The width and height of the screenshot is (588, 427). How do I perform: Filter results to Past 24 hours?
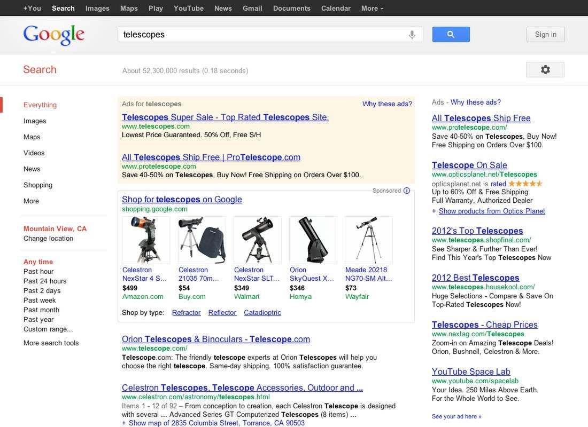44,281
